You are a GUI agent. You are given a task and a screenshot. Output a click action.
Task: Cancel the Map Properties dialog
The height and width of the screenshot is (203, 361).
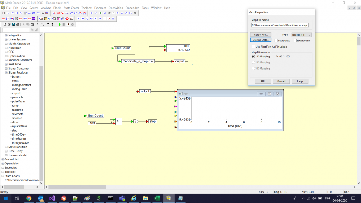pos(281,81)
